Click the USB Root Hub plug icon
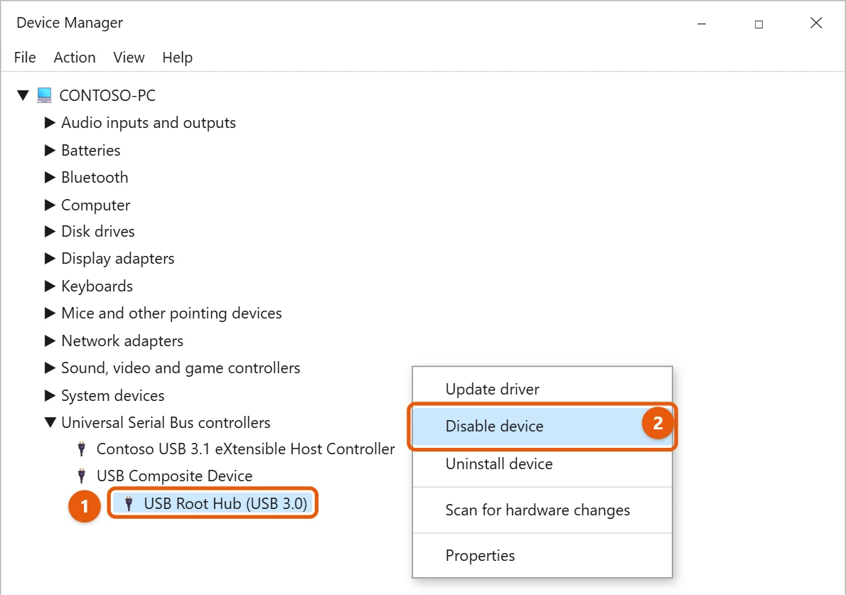This screenshot has width=846, height=595. pyautogui.click(x=129, y=503)
